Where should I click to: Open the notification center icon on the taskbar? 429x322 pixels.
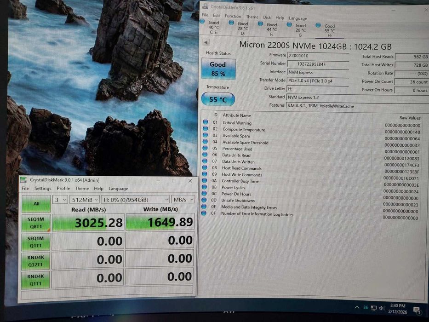point(417,310)
